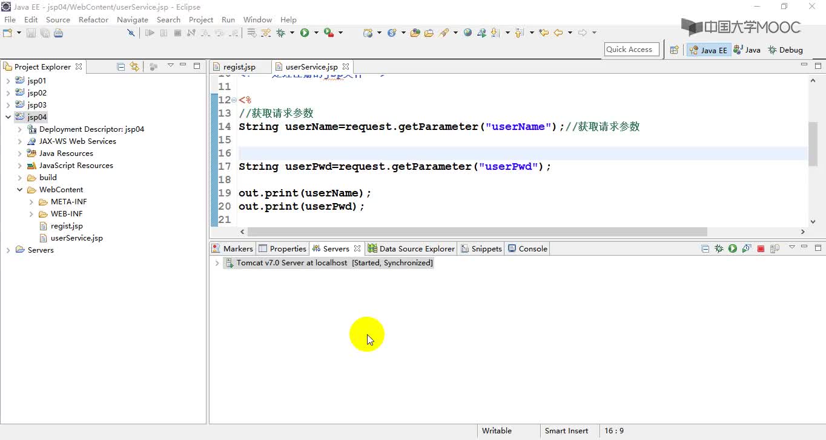The height and width of the screenshot is (440, 826).
Task: Open the Project Explorer view menu triangle
Action: click(x=171, y=65)
